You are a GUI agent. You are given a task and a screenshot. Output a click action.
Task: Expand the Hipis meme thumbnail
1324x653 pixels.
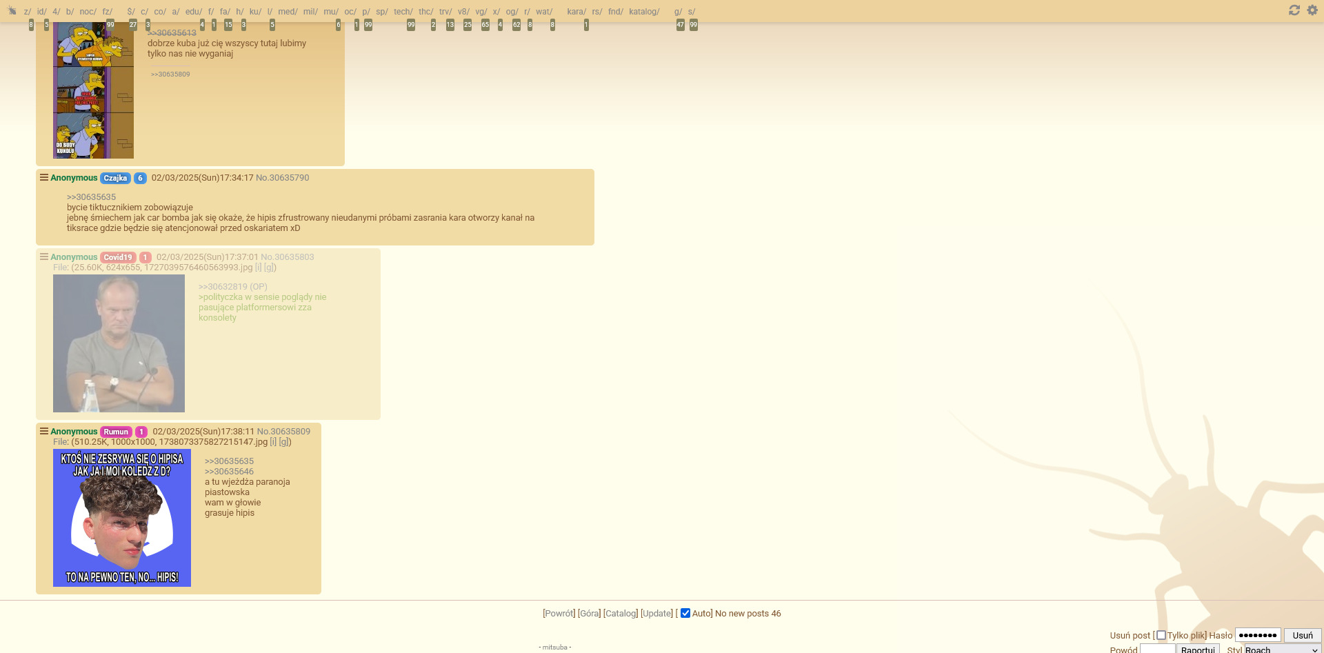[x=122, y=518]
